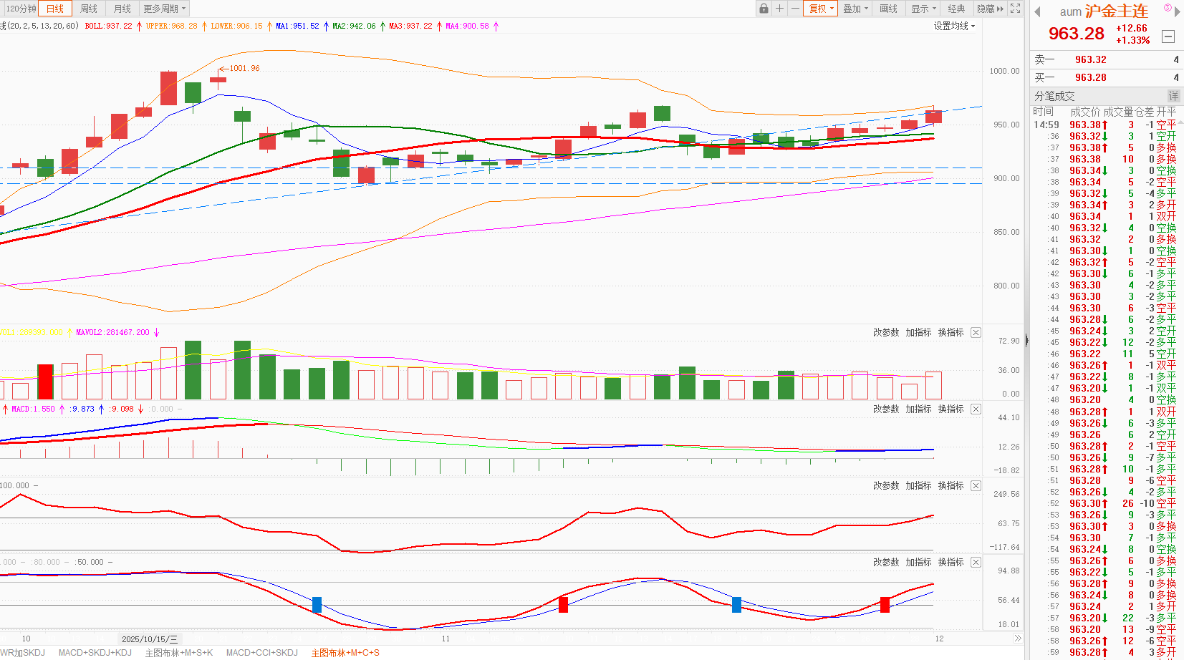
Task: Select the 主图布林+M+C+S template tab
Action: click(346, 653)
